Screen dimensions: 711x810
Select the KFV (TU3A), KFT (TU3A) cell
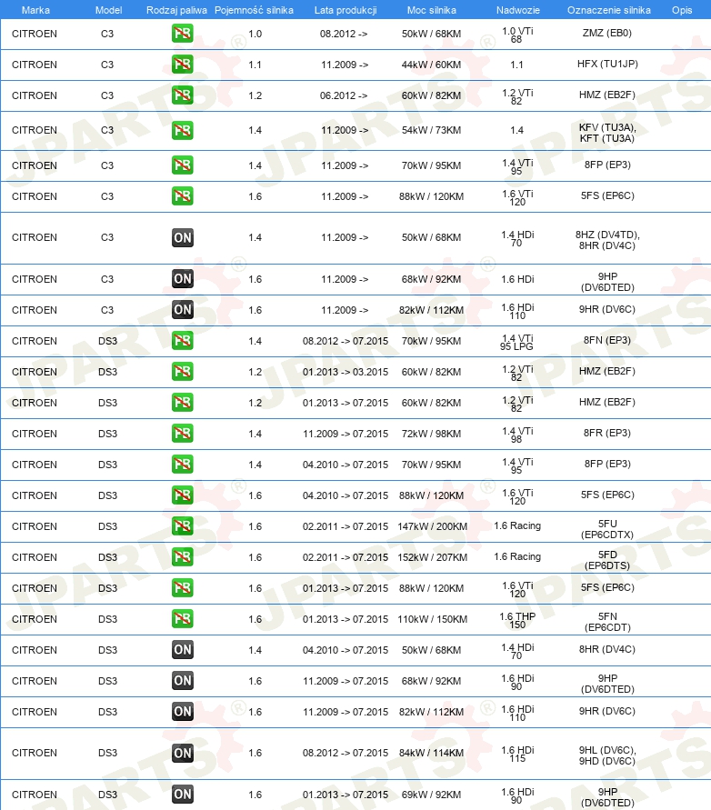pyautogui.click(x=607, y=133)
